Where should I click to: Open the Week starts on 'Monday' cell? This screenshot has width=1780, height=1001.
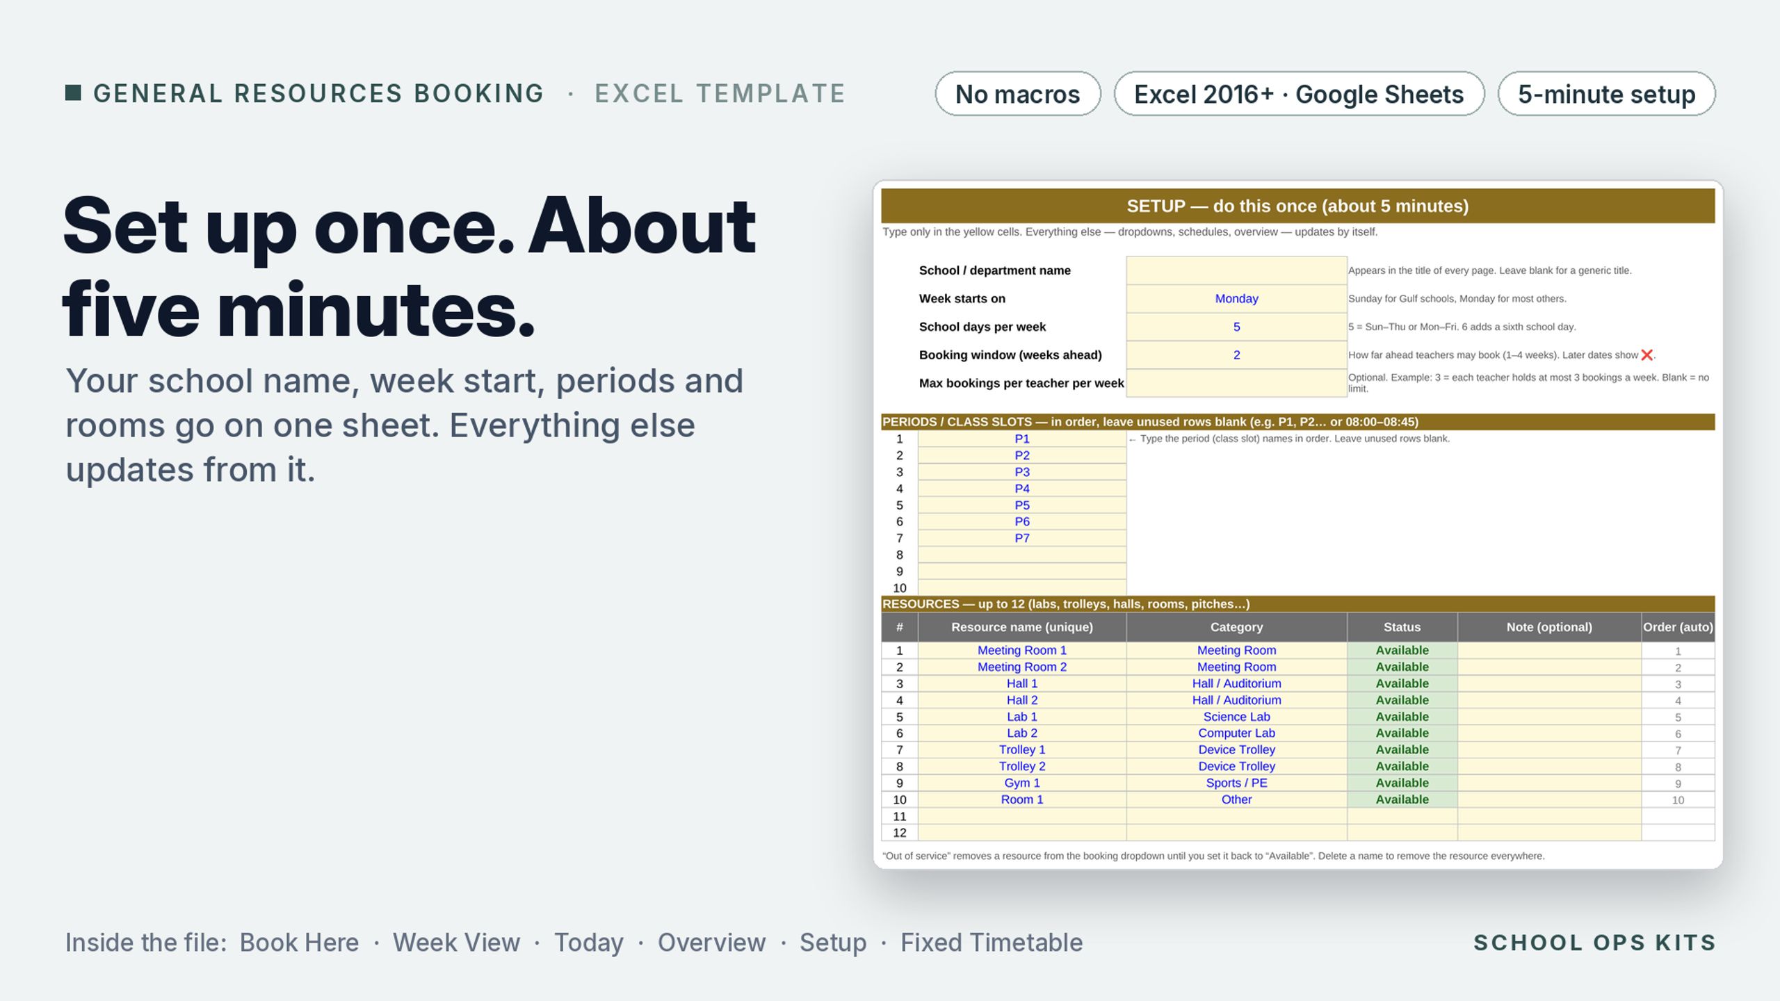[1236, 299]
